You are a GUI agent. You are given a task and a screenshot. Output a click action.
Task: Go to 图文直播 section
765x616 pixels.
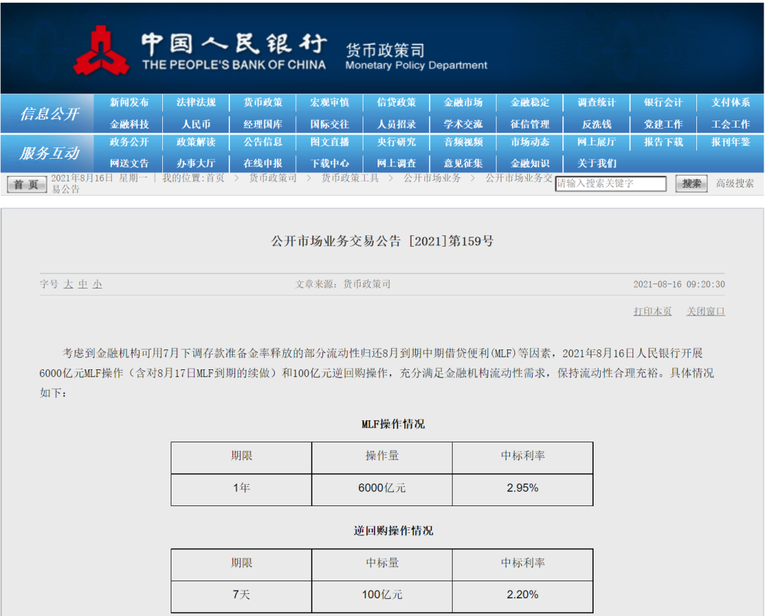[330, 142]
